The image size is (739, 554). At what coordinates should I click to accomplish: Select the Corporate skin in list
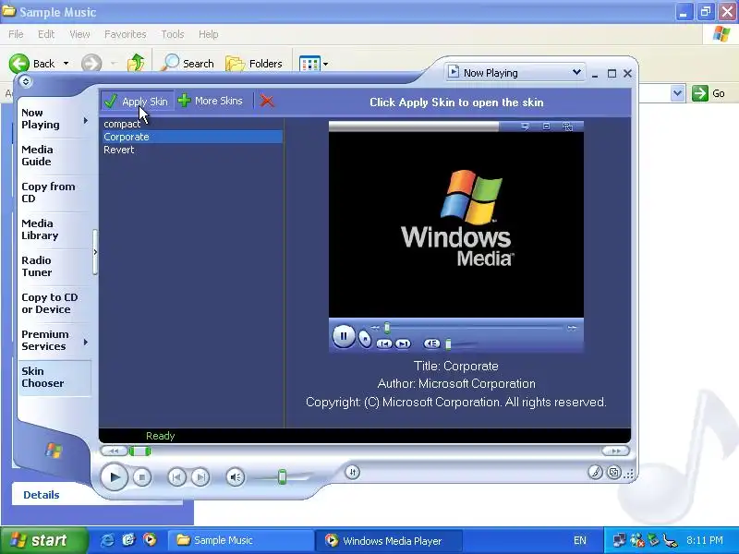(x=193, y=137)
